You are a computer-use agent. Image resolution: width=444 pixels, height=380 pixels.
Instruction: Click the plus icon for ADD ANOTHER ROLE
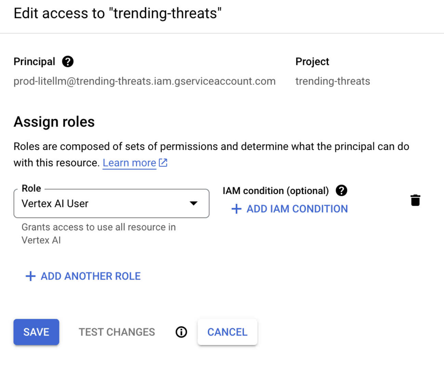pos(31,276)
